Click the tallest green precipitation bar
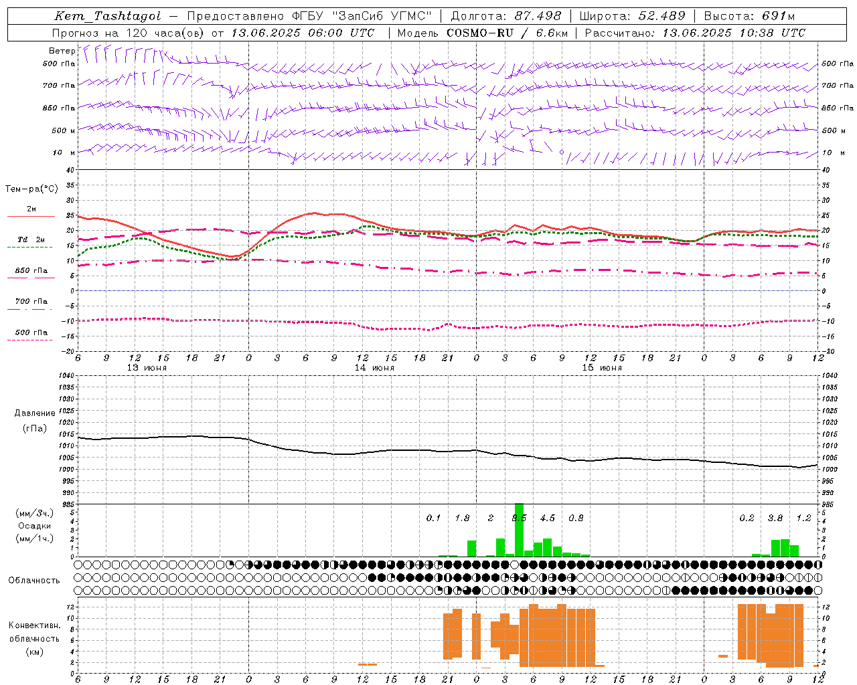The image size is (857, 685). point(519,530)
